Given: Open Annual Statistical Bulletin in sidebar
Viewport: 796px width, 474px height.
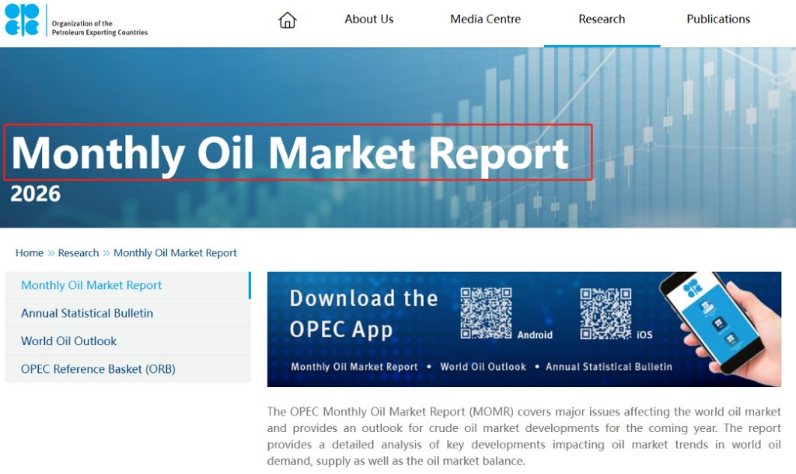Looking at the screenshot, I should [x=128, y=313].
